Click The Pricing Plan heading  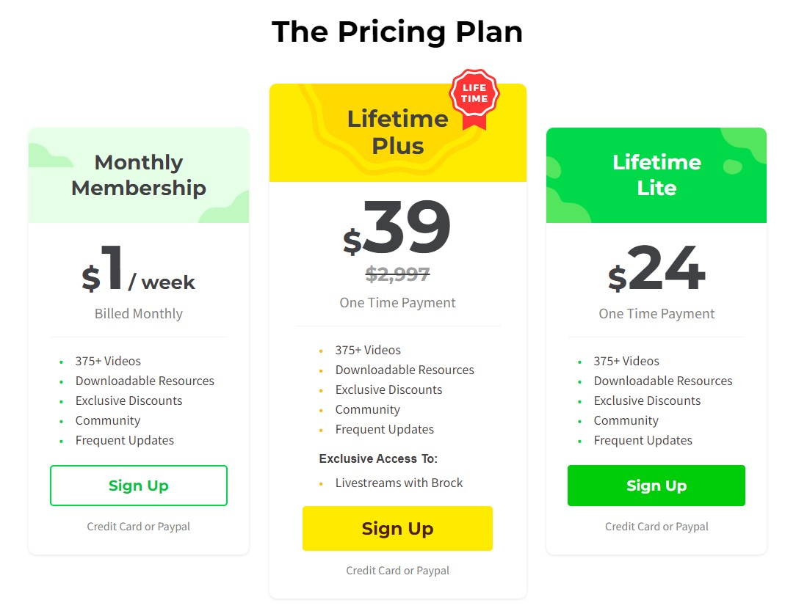coord(397,32)
